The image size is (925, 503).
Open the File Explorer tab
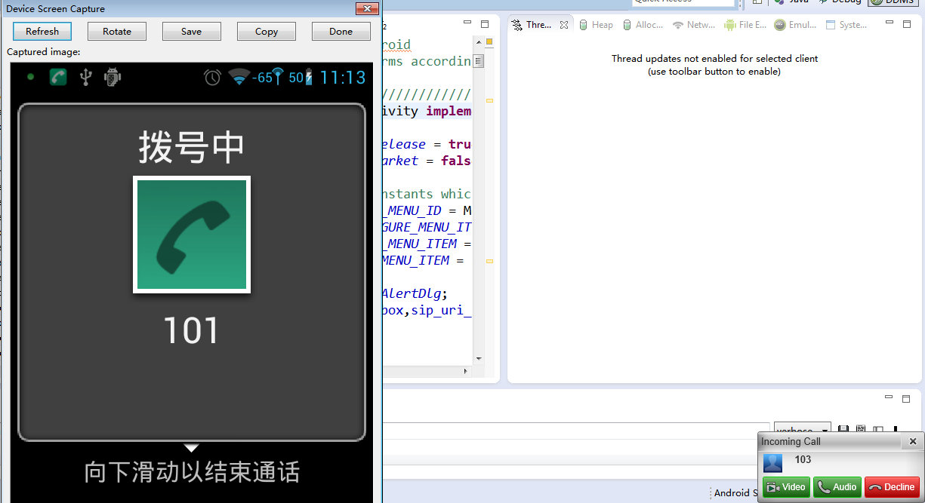tap(745, 25)
